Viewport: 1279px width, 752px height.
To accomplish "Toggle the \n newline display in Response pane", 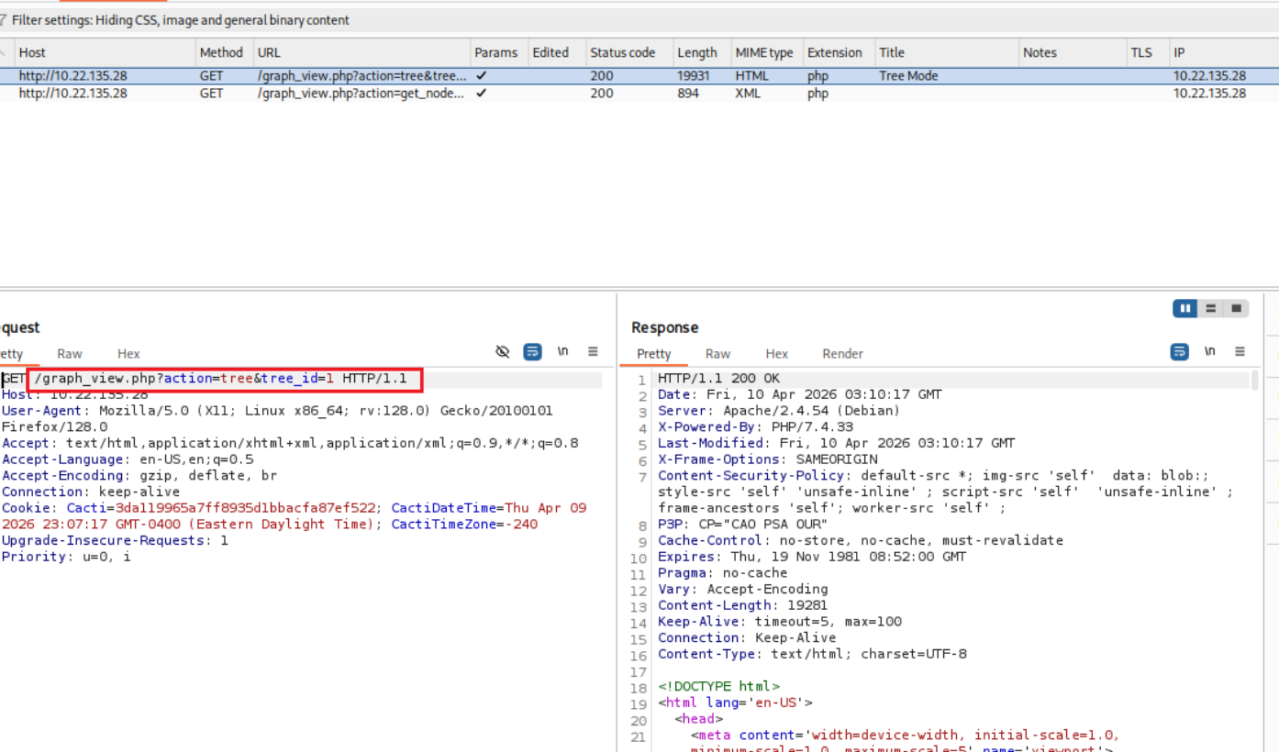I will (1210, 352).
